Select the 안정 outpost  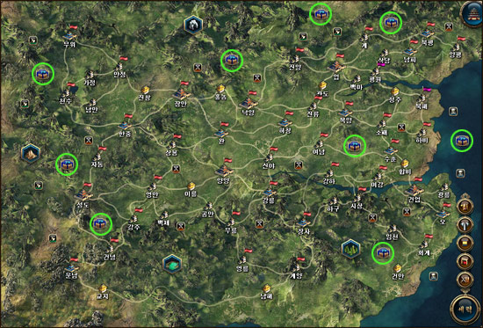[119, 67]
